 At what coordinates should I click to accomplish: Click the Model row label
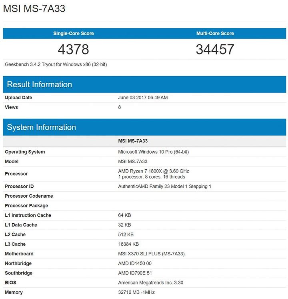tap(12, 162)
